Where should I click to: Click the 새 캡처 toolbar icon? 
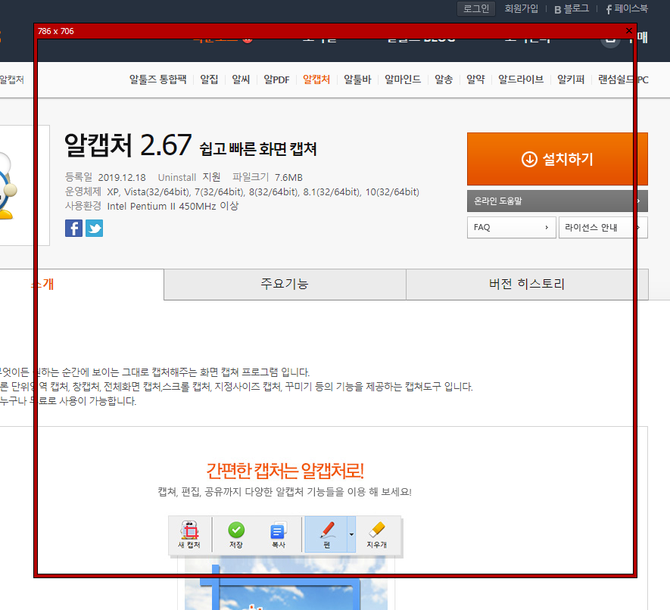189,534
